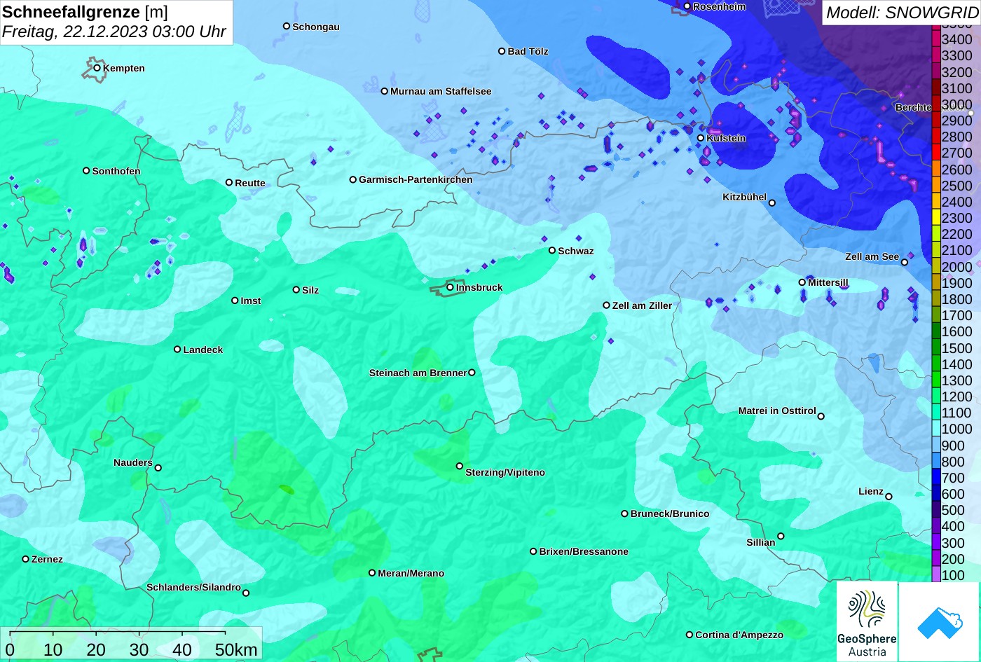Click the Schongau location marker

(x=287, y=26)
